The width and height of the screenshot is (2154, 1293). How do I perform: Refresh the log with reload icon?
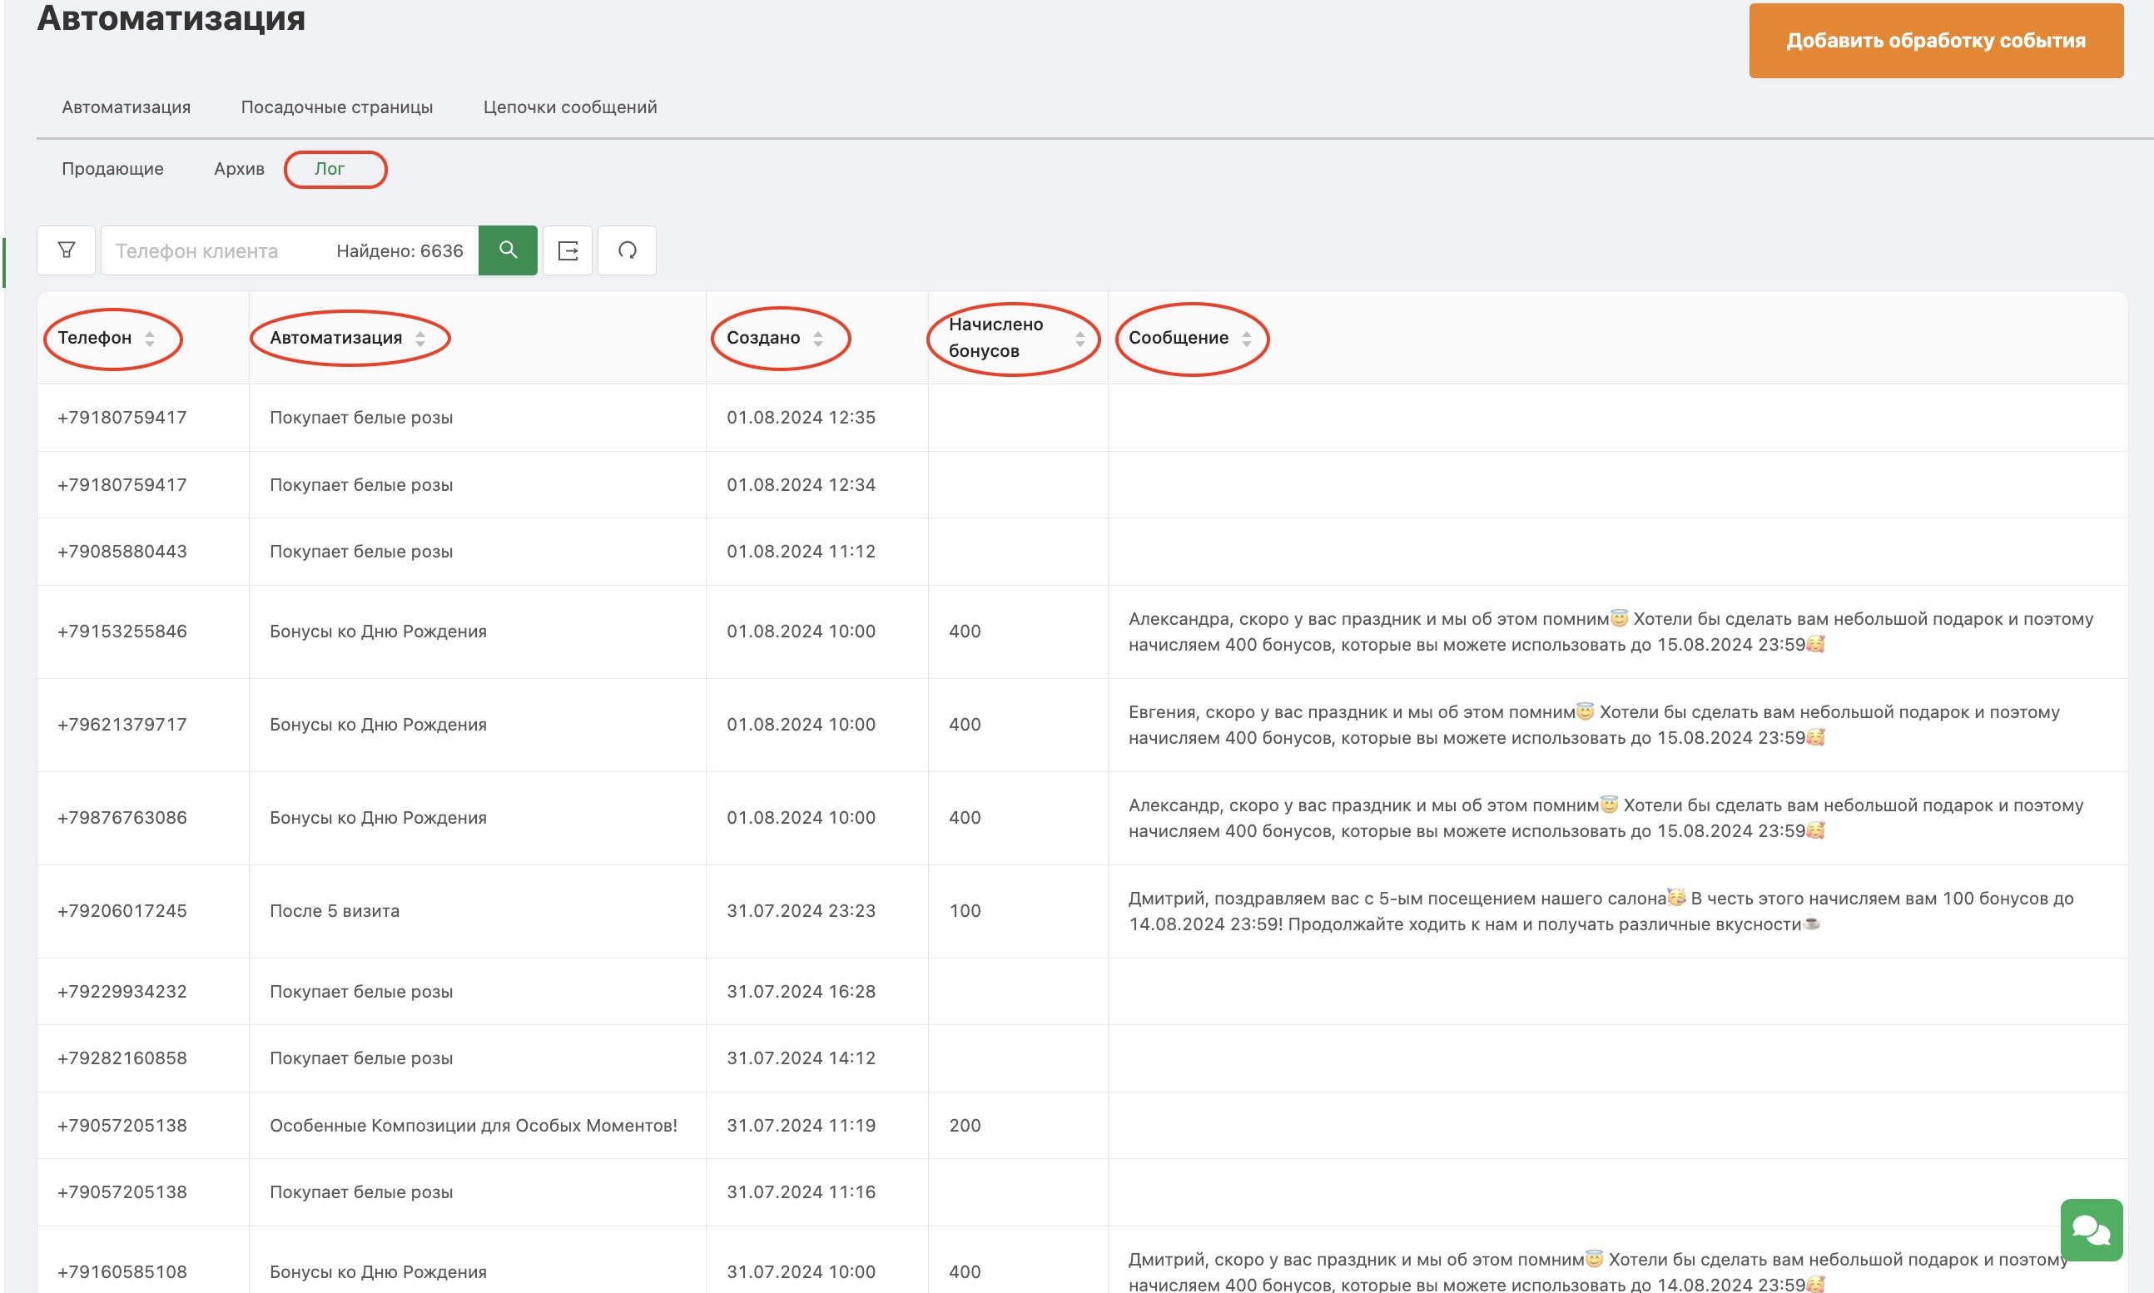tap(628, 250)
